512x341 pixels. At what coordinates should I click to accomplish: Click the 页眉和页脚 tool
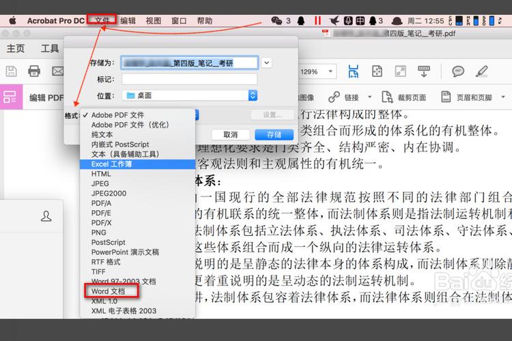pos(466,98)
